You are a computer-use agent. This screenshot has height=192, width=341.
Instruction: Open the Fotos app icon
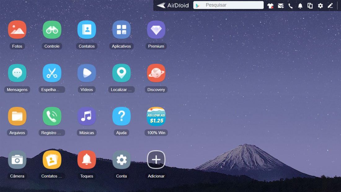17,29
